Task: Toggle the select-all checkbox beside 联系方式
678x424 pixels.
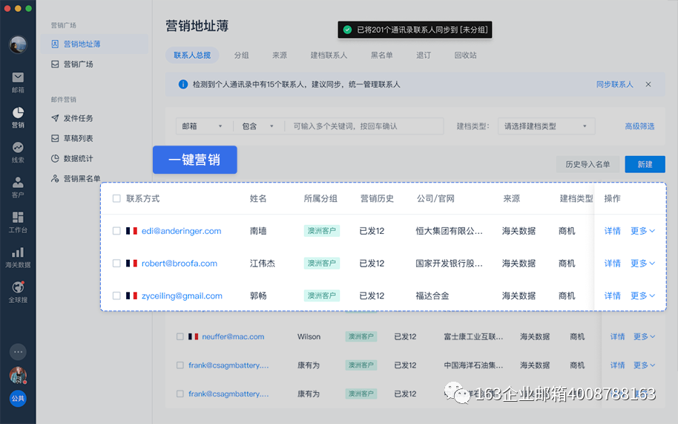Action: 116,199
